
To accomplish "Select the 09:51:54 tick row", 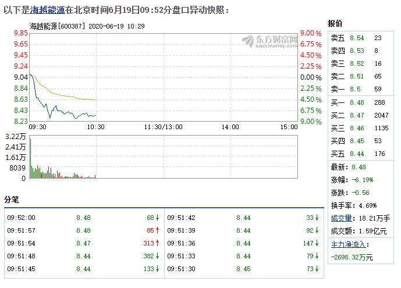I will [x=83, y=243].
